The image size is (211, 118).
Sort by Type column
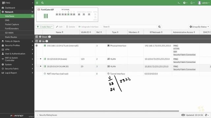(x=115, y=32)
